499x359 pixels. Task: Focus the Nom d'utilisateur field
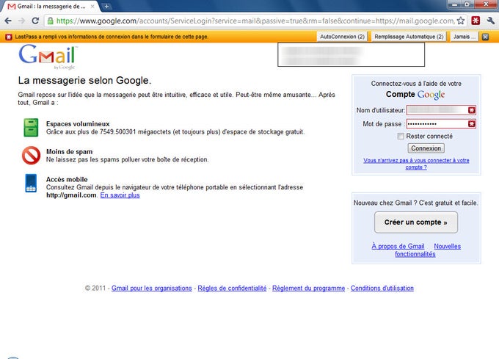pos(441,110)
